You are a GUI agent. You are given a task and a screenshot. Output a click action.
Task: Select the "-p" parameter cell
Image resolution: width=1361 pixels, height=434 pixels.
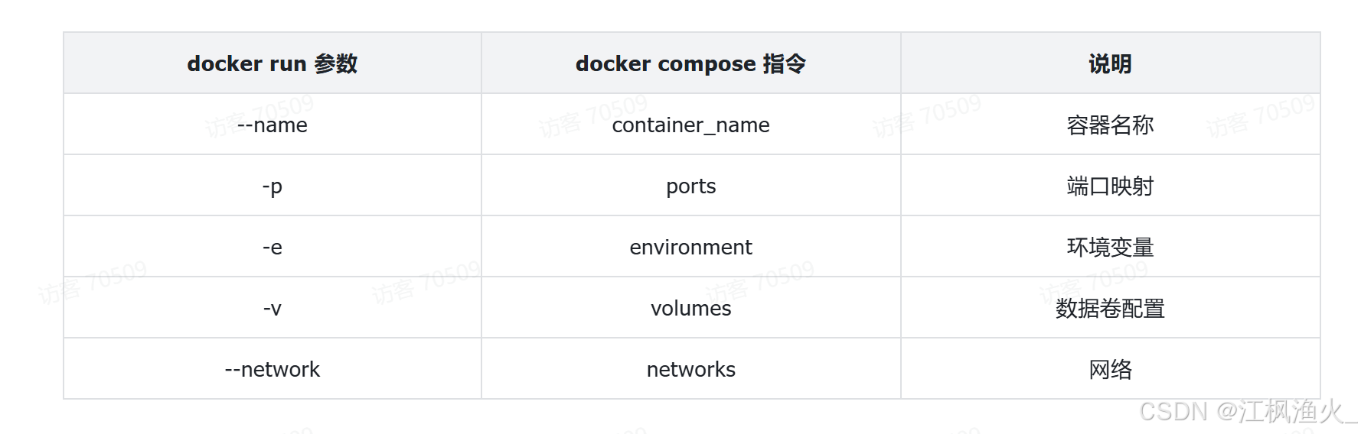tap(272, 186)
